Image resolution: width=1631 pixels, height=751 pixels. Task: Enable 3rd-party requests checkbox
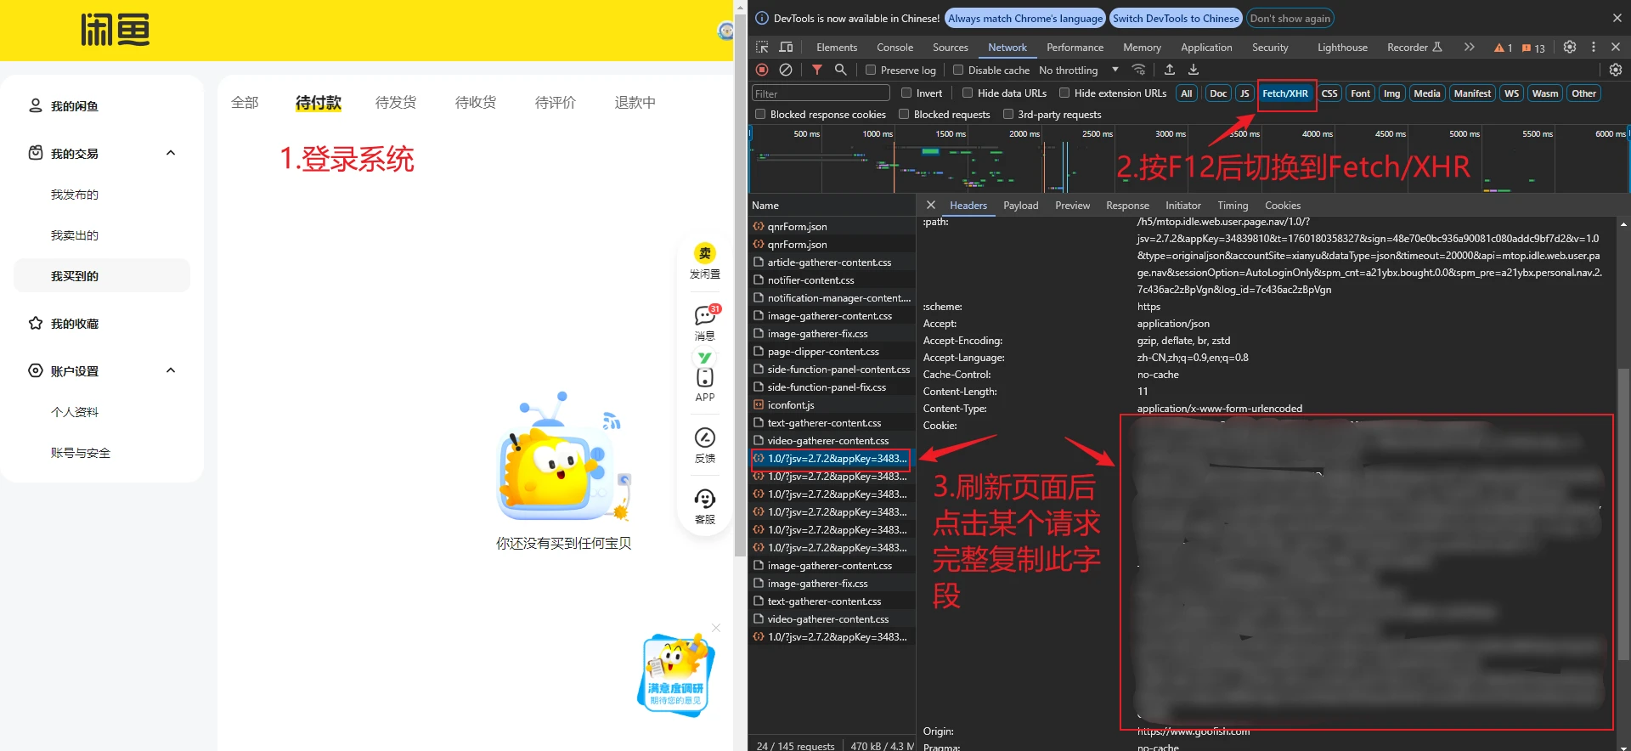coord(1008,114)
